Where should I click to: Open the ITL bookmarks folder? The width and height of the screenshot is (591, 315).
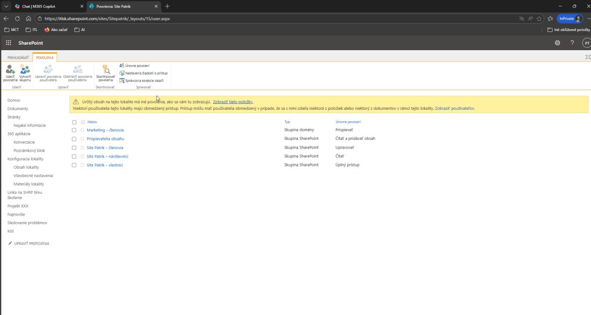click(32, 30)
